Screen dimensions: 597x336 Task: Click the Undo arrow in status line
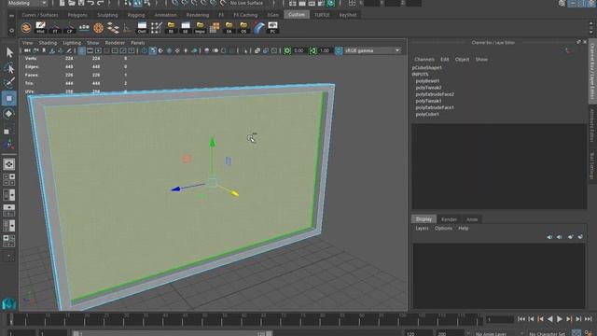tap(90, 3)
